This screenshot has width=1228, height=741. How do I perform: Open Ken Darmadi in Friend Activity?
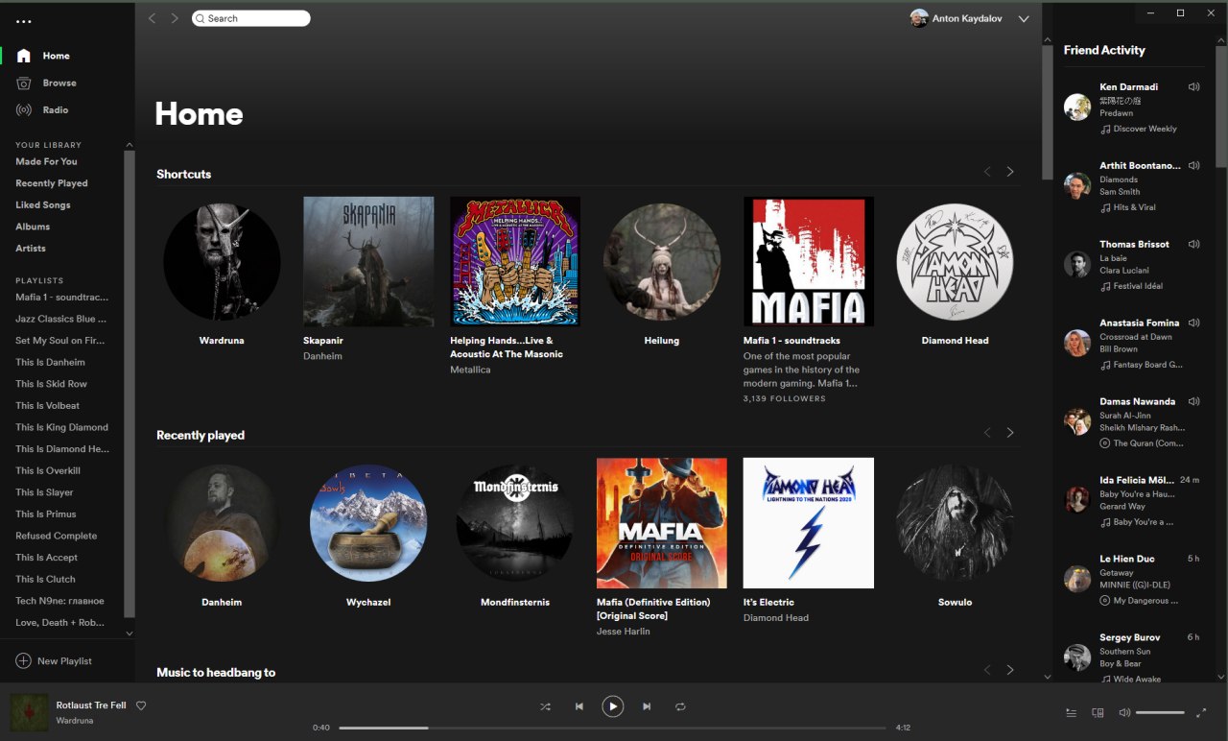point(1128,86)
